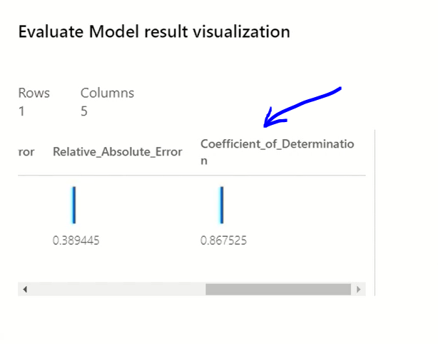The image size is (438, 344).
Task: Select the Relative_Absolute_Error column header
Action: tap(118, 152)
